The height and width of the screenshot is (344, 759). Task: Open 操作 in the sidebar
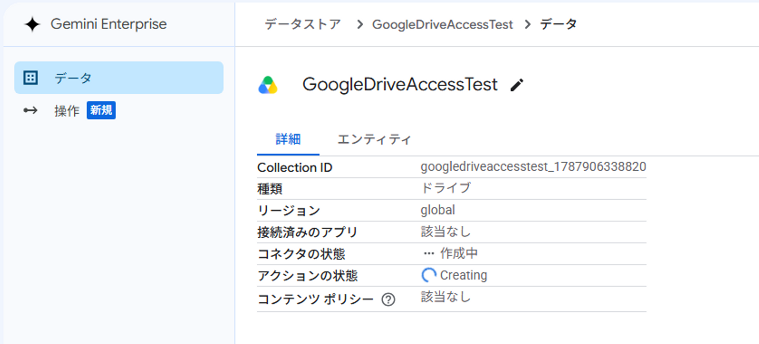pyautogui.click(x=67, y=111)
